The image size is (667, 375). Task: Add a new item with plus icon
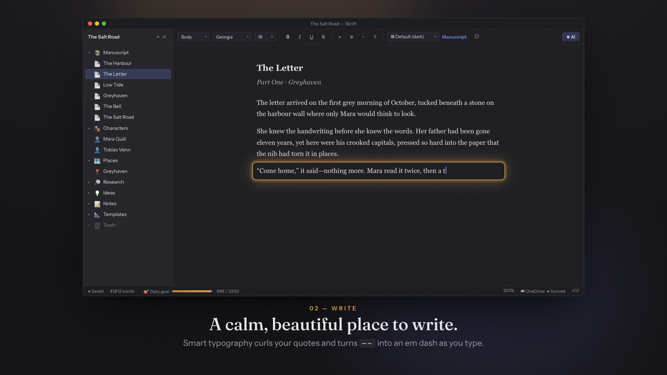pyautogui.click(x=158, y=37)
